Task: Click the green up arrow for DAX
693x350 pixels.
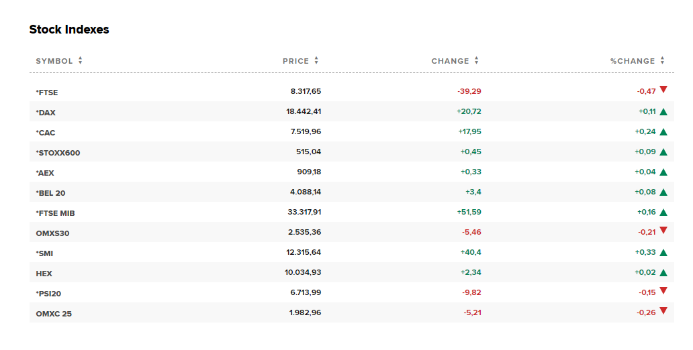Action: coord(663,112)
